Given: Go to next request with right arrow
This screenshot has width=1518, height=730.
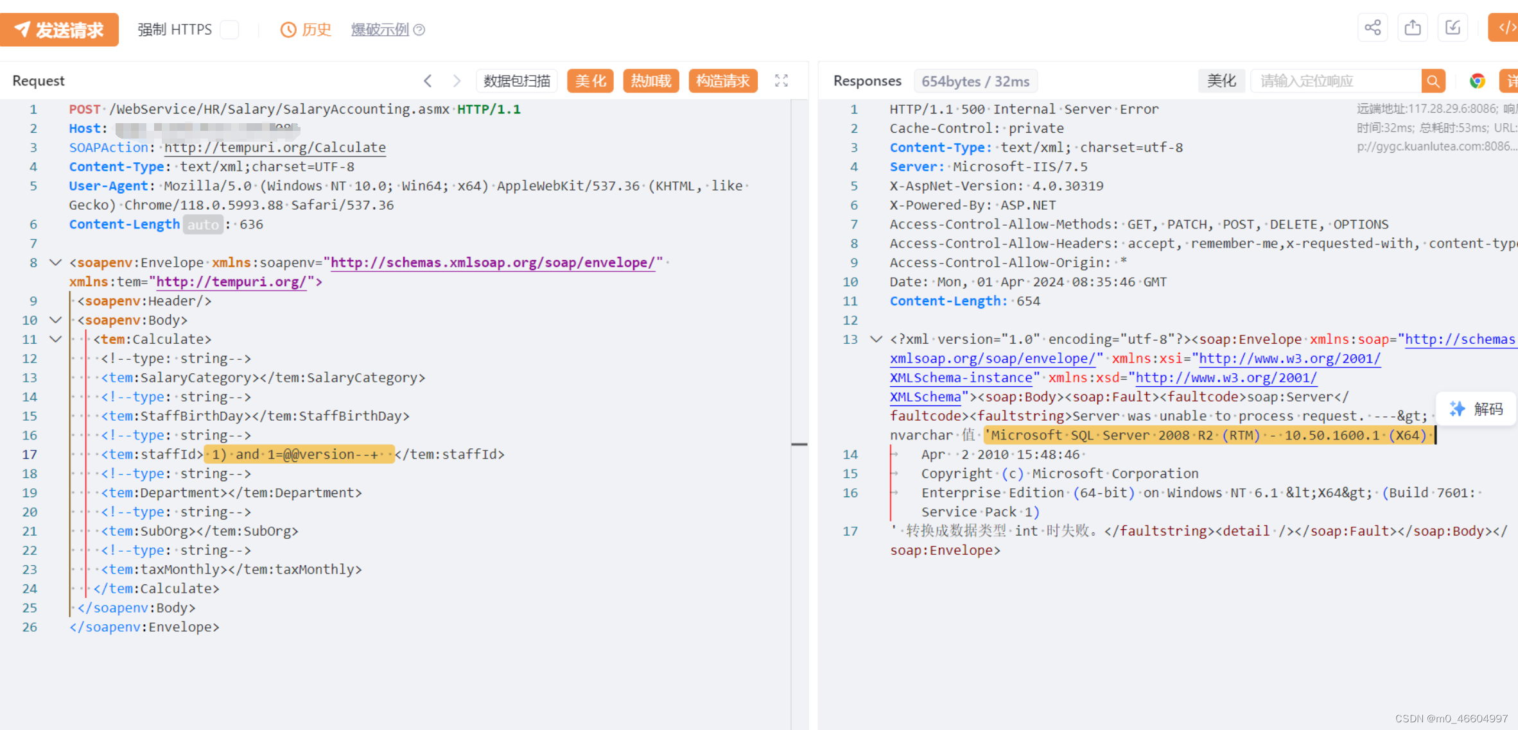Looking at the screenshot, I should (x=457, y=81).
